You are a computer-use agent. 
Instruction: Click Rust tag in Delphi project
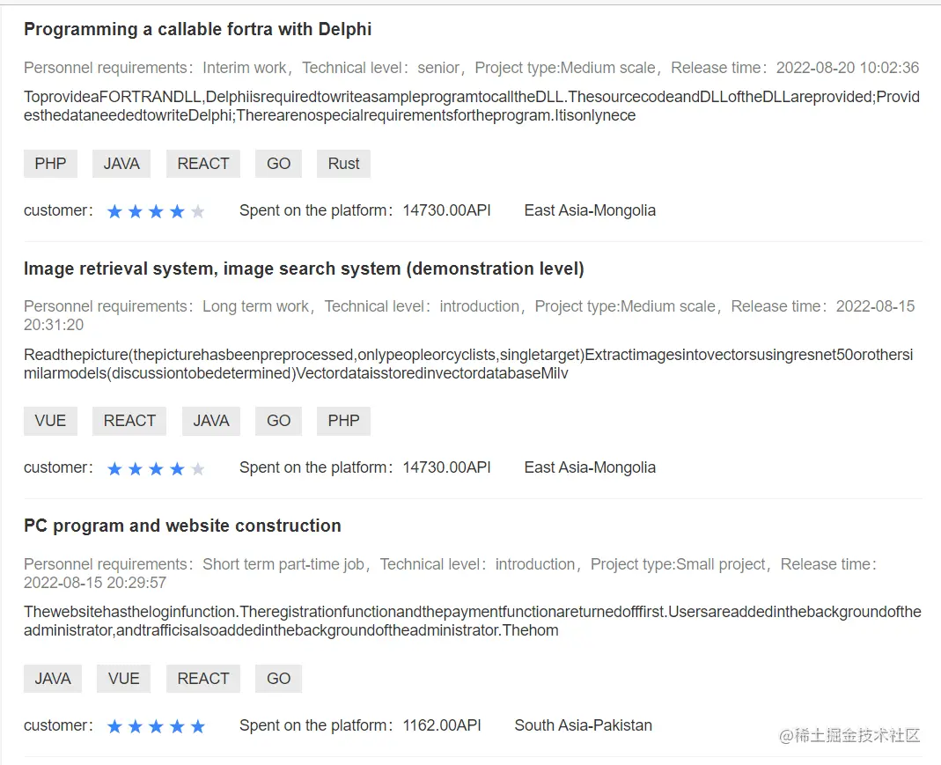tap(343, 164)
